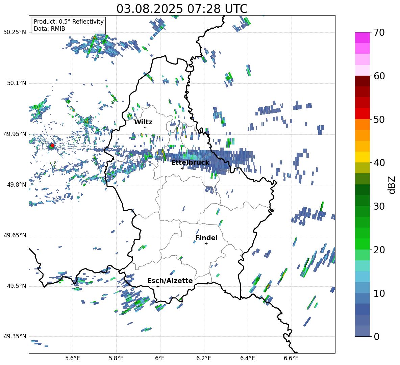Click the colorbar tick label 0
400x365 pixels.
(x=376, y=337)
